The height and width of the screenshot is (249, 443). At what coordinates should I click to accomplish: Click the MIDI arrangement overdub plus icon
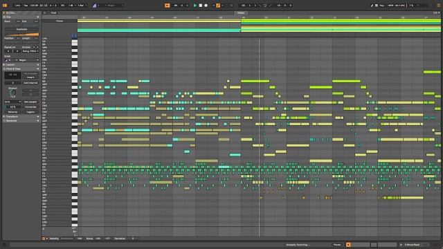click(x=213, y=6)
